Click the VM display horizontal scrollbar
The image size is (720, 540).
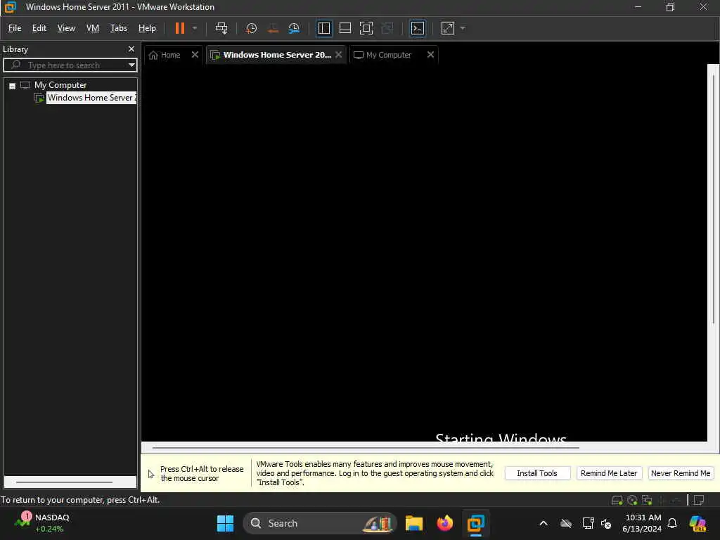tap(366, 446)
